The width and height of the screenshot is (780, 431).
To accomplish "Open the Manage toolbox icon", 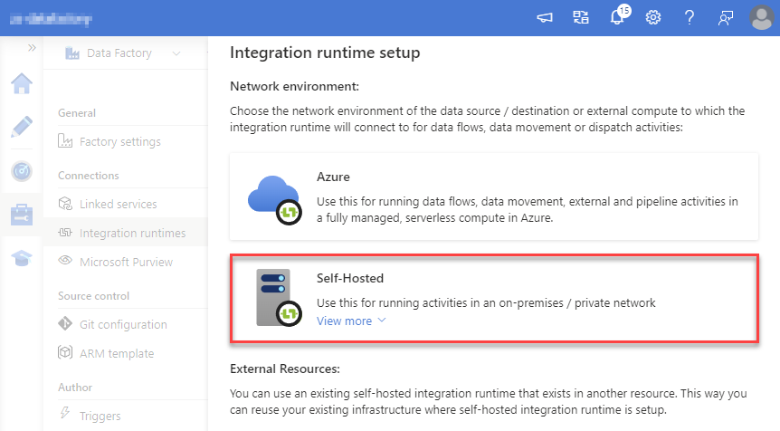I will pyautogui.click(x=21, y=215).
